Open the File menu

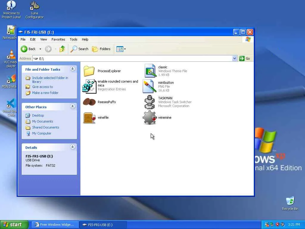23,39
